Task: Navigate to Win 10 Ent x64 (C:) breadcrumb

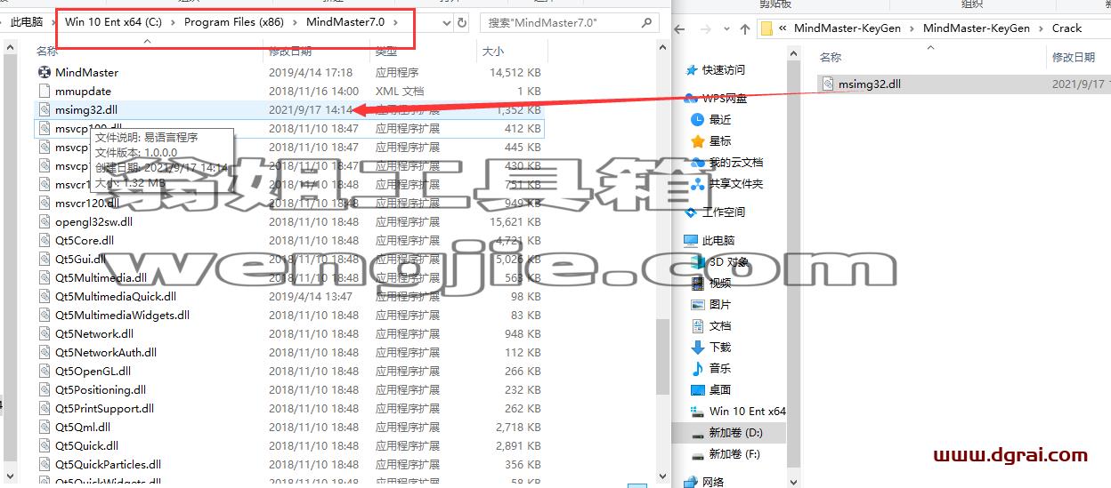Action: (113, 22)
